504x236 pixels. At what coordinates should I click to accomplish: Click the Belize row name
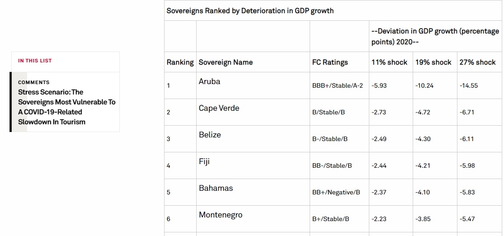(210, 135)
